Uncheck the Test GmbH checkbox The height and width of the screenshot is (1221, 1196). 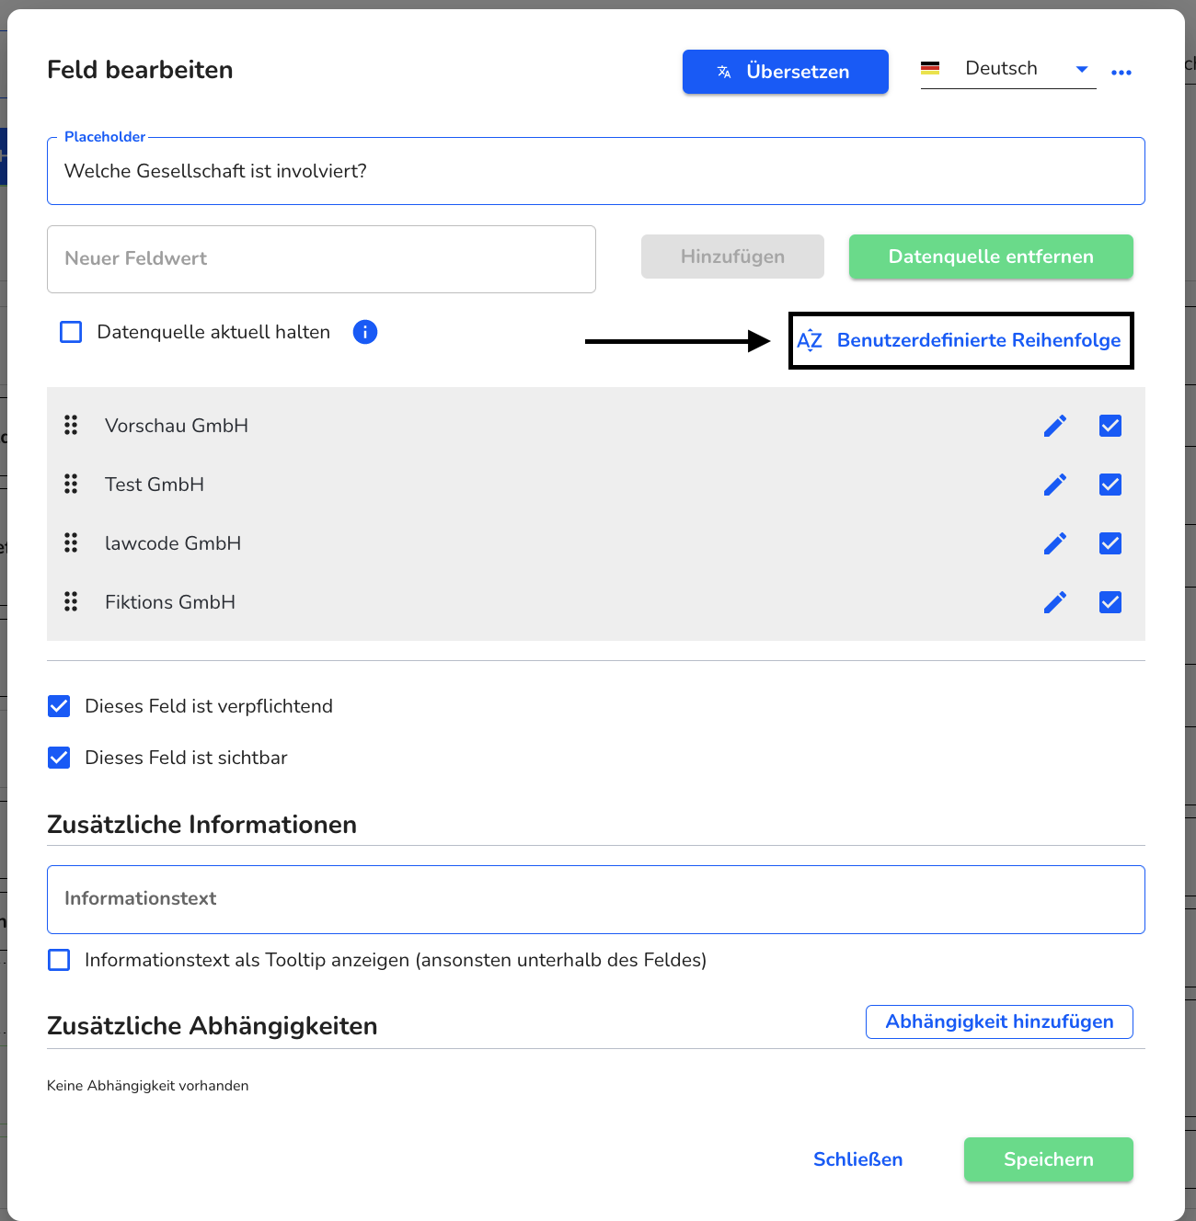click(x=1110, y=485)
